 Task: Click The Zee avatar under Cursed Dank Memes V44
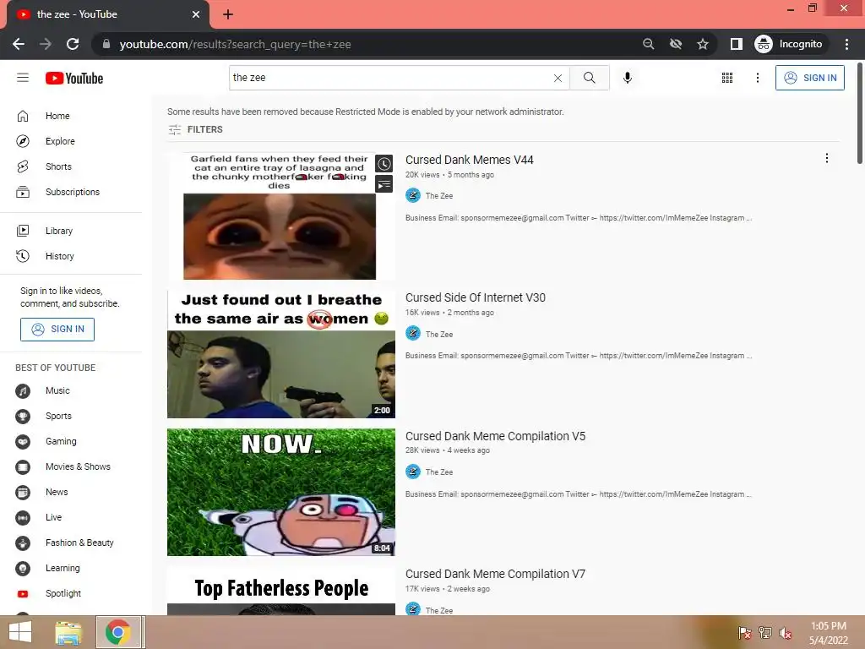pos(412,195)
